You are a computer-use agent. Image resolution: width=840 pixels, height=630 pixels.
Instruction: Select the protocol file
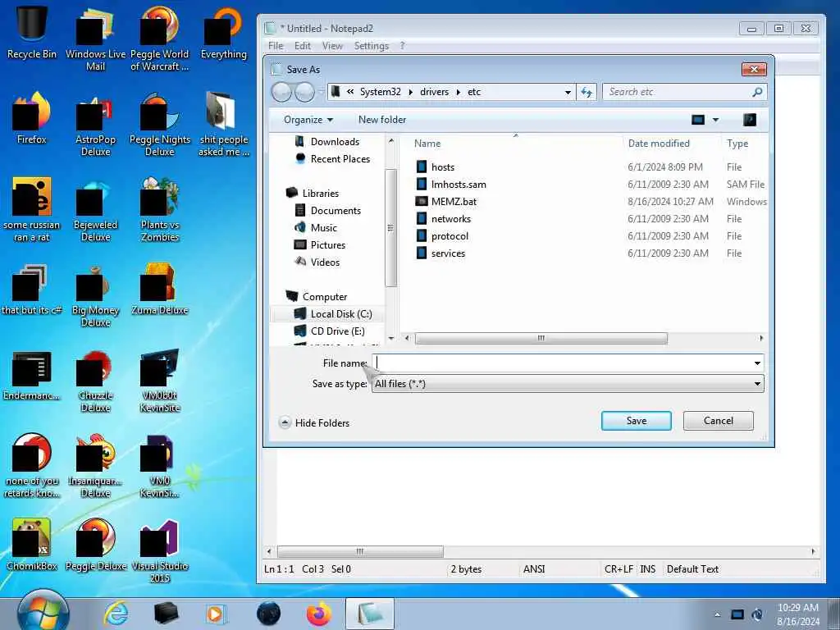[x=450, y=235]
